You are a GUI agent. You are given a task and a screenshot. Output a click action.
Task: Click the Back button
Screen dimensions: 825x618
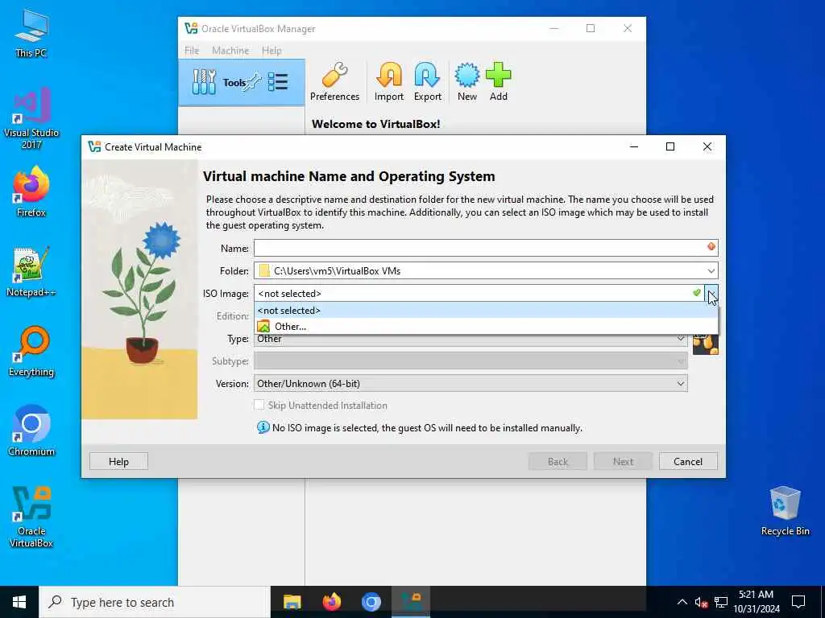click(x=558, y=461)
